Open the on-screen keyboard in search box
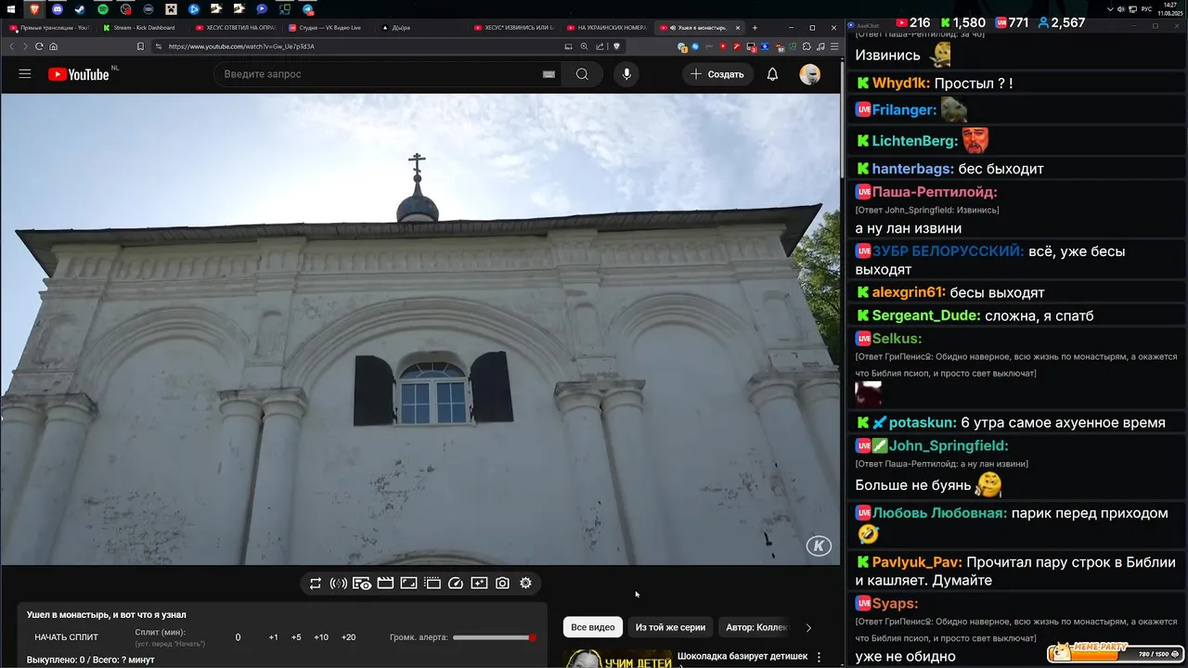Viewport: 1188px width, 668px height. click(549, 74)
